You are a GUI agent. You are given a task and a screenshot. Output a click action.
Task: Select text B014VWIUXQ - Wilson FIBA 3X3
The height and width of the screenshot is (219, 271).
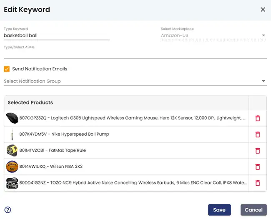coord(51,167)
